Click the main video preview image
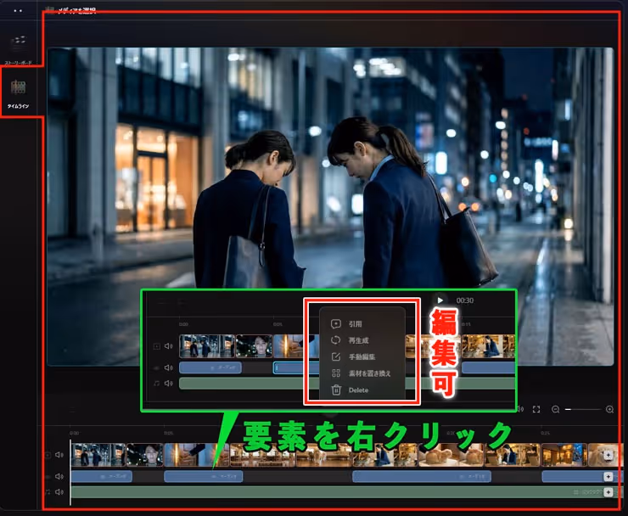The image size is (628, 516). coord(330,206)
